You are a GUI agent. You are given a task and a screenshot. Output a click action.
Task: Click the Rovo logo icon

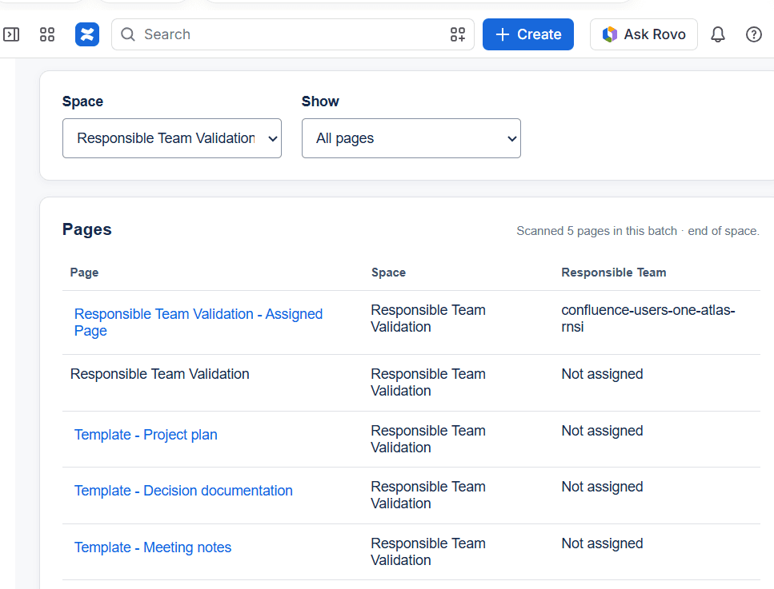pos(610,34)
